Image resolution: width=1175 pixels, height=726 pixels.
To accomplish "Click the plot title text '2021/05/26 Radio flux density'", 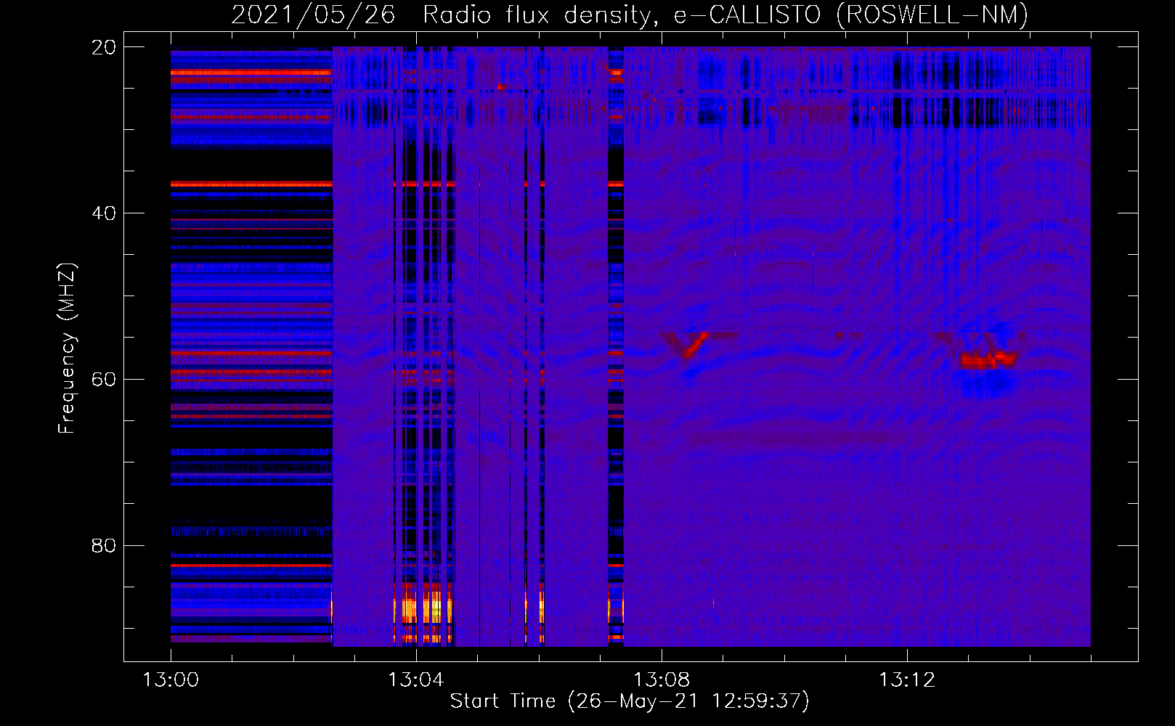I will (x=441, y=15).
